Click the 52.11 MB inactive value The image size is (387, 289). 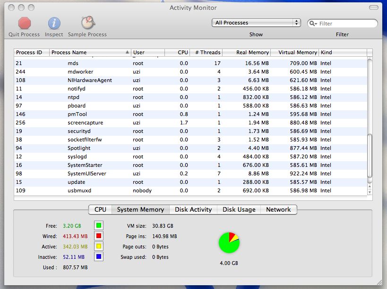[74, 257]
